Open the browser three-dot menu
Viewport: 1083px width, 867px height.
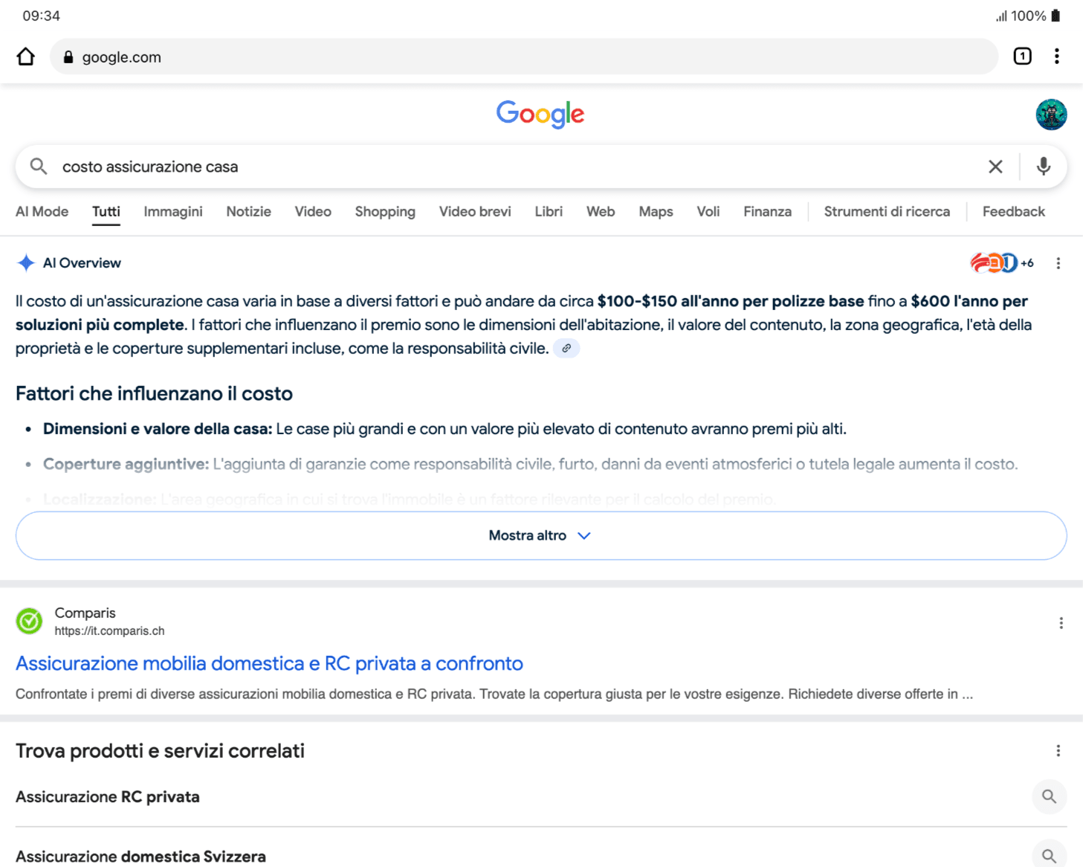point(1056,57)
